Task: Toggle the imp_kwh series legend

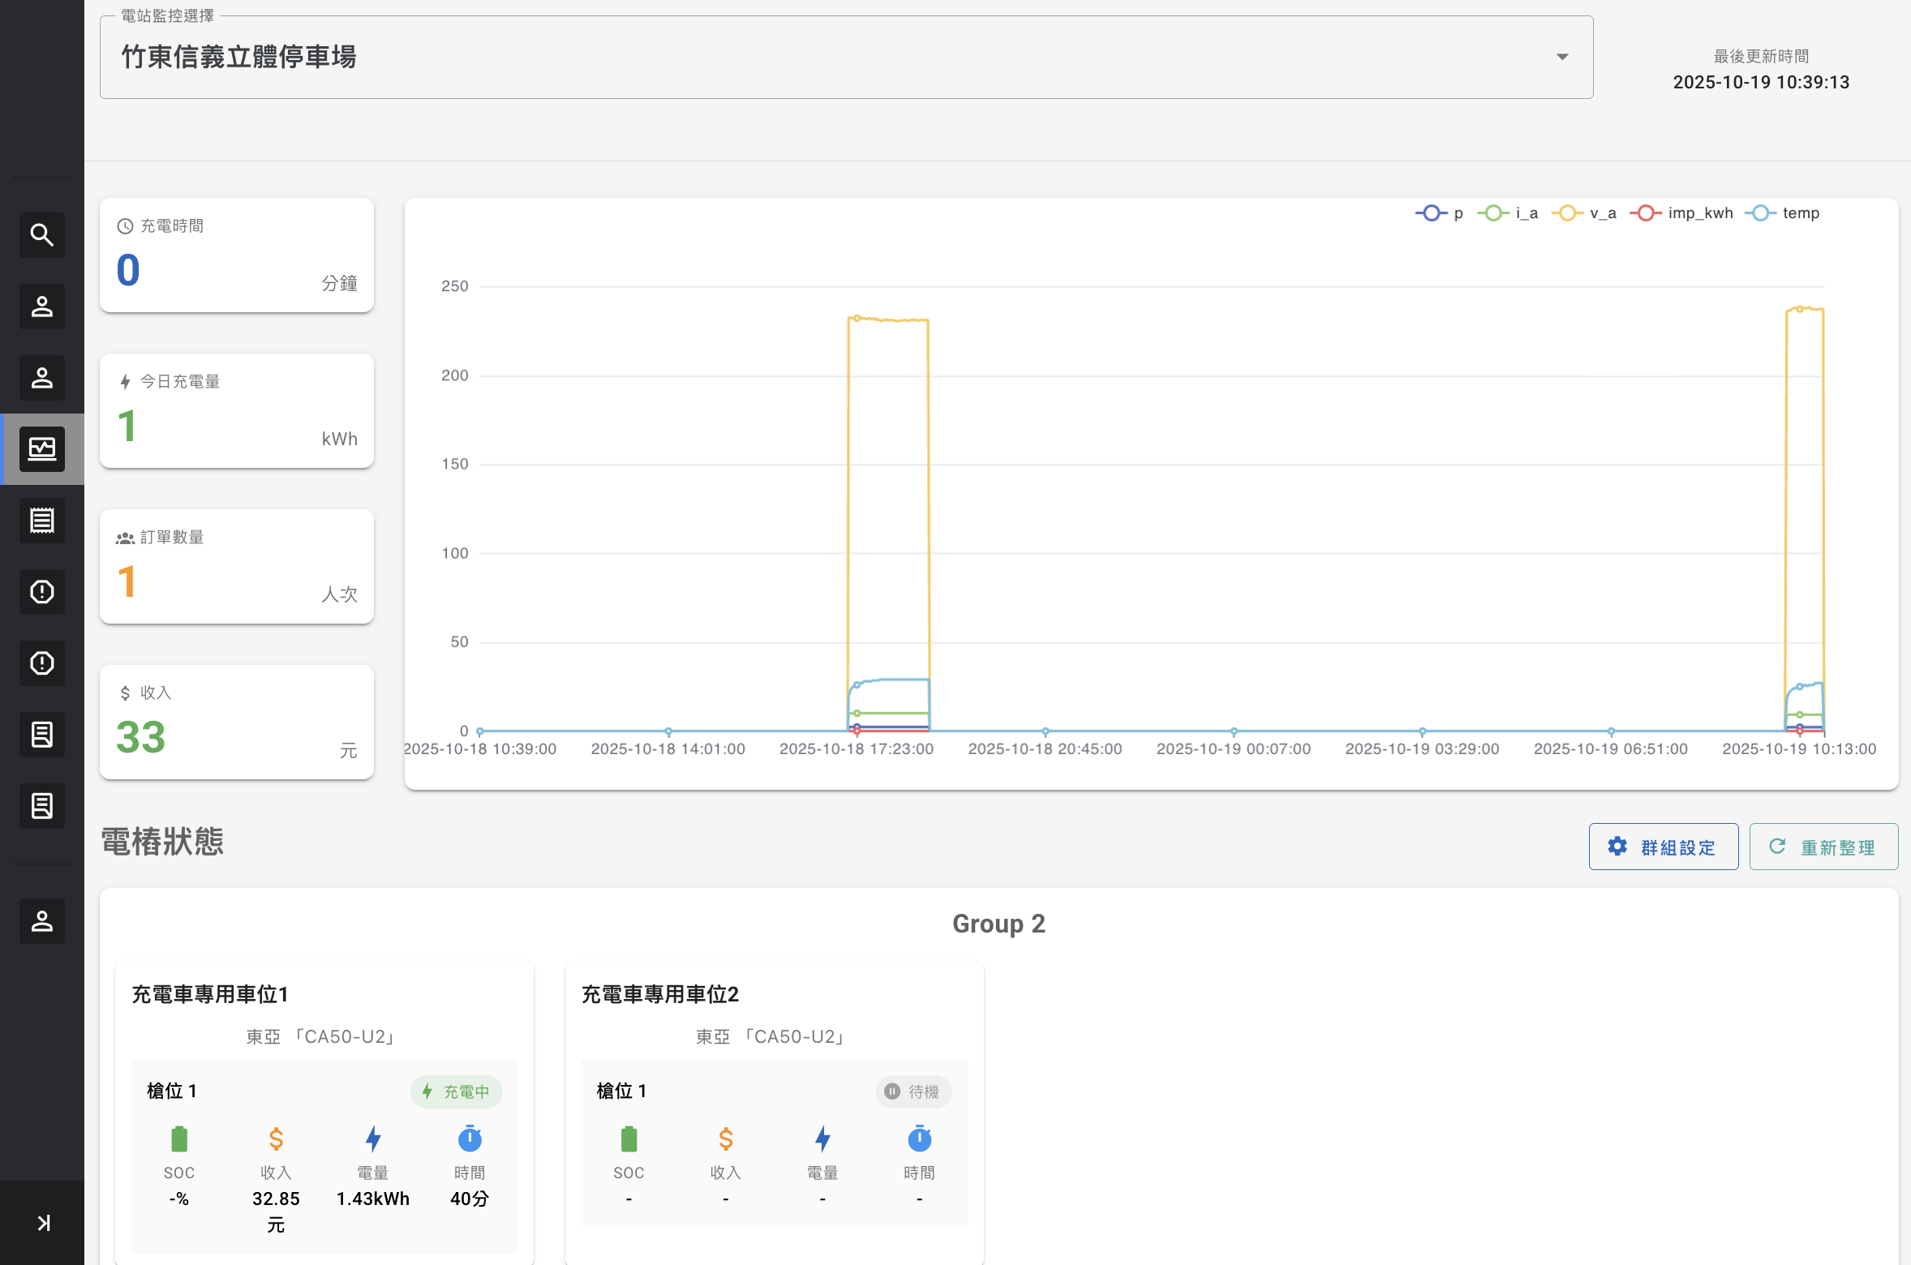Action: click(x=1681, y=213)
